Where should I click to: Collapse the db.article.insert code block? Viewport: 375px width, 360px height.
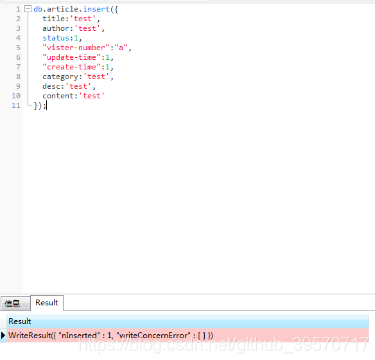[28, 9]
